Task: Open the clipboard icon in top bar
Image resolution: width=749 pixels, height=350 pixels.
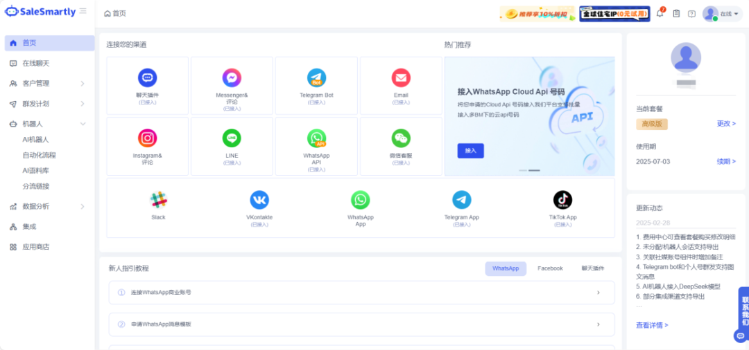Action: coord(676,14)
